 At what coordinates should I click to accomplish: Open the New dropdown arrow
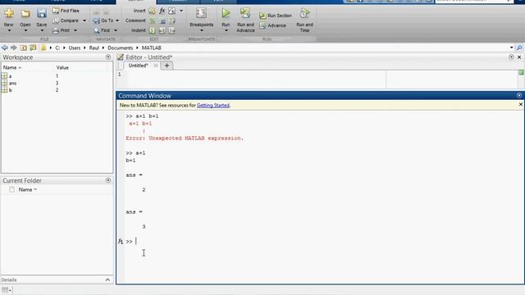9,31
